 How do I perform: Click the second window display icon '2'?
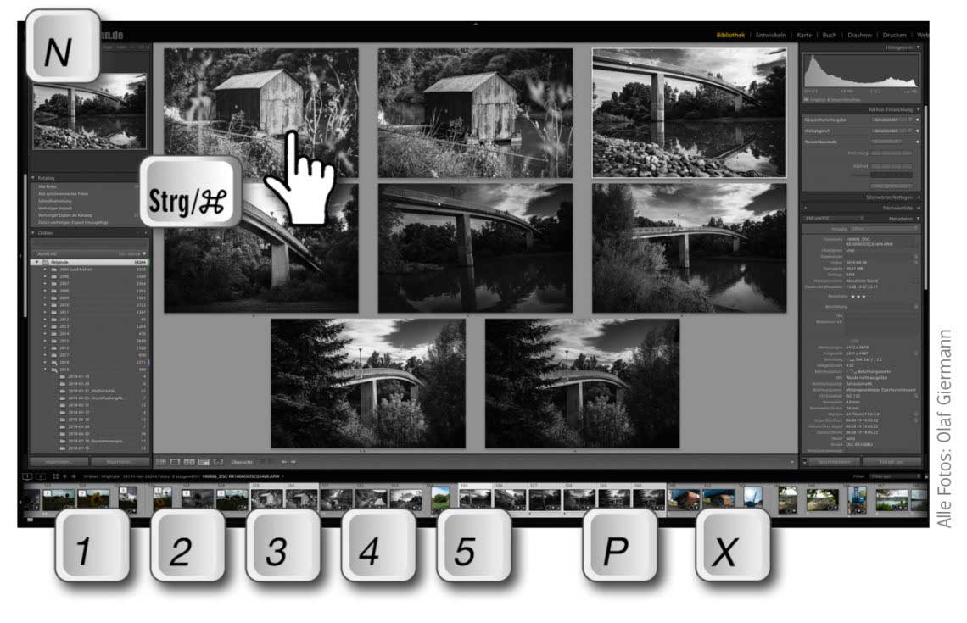41,476
